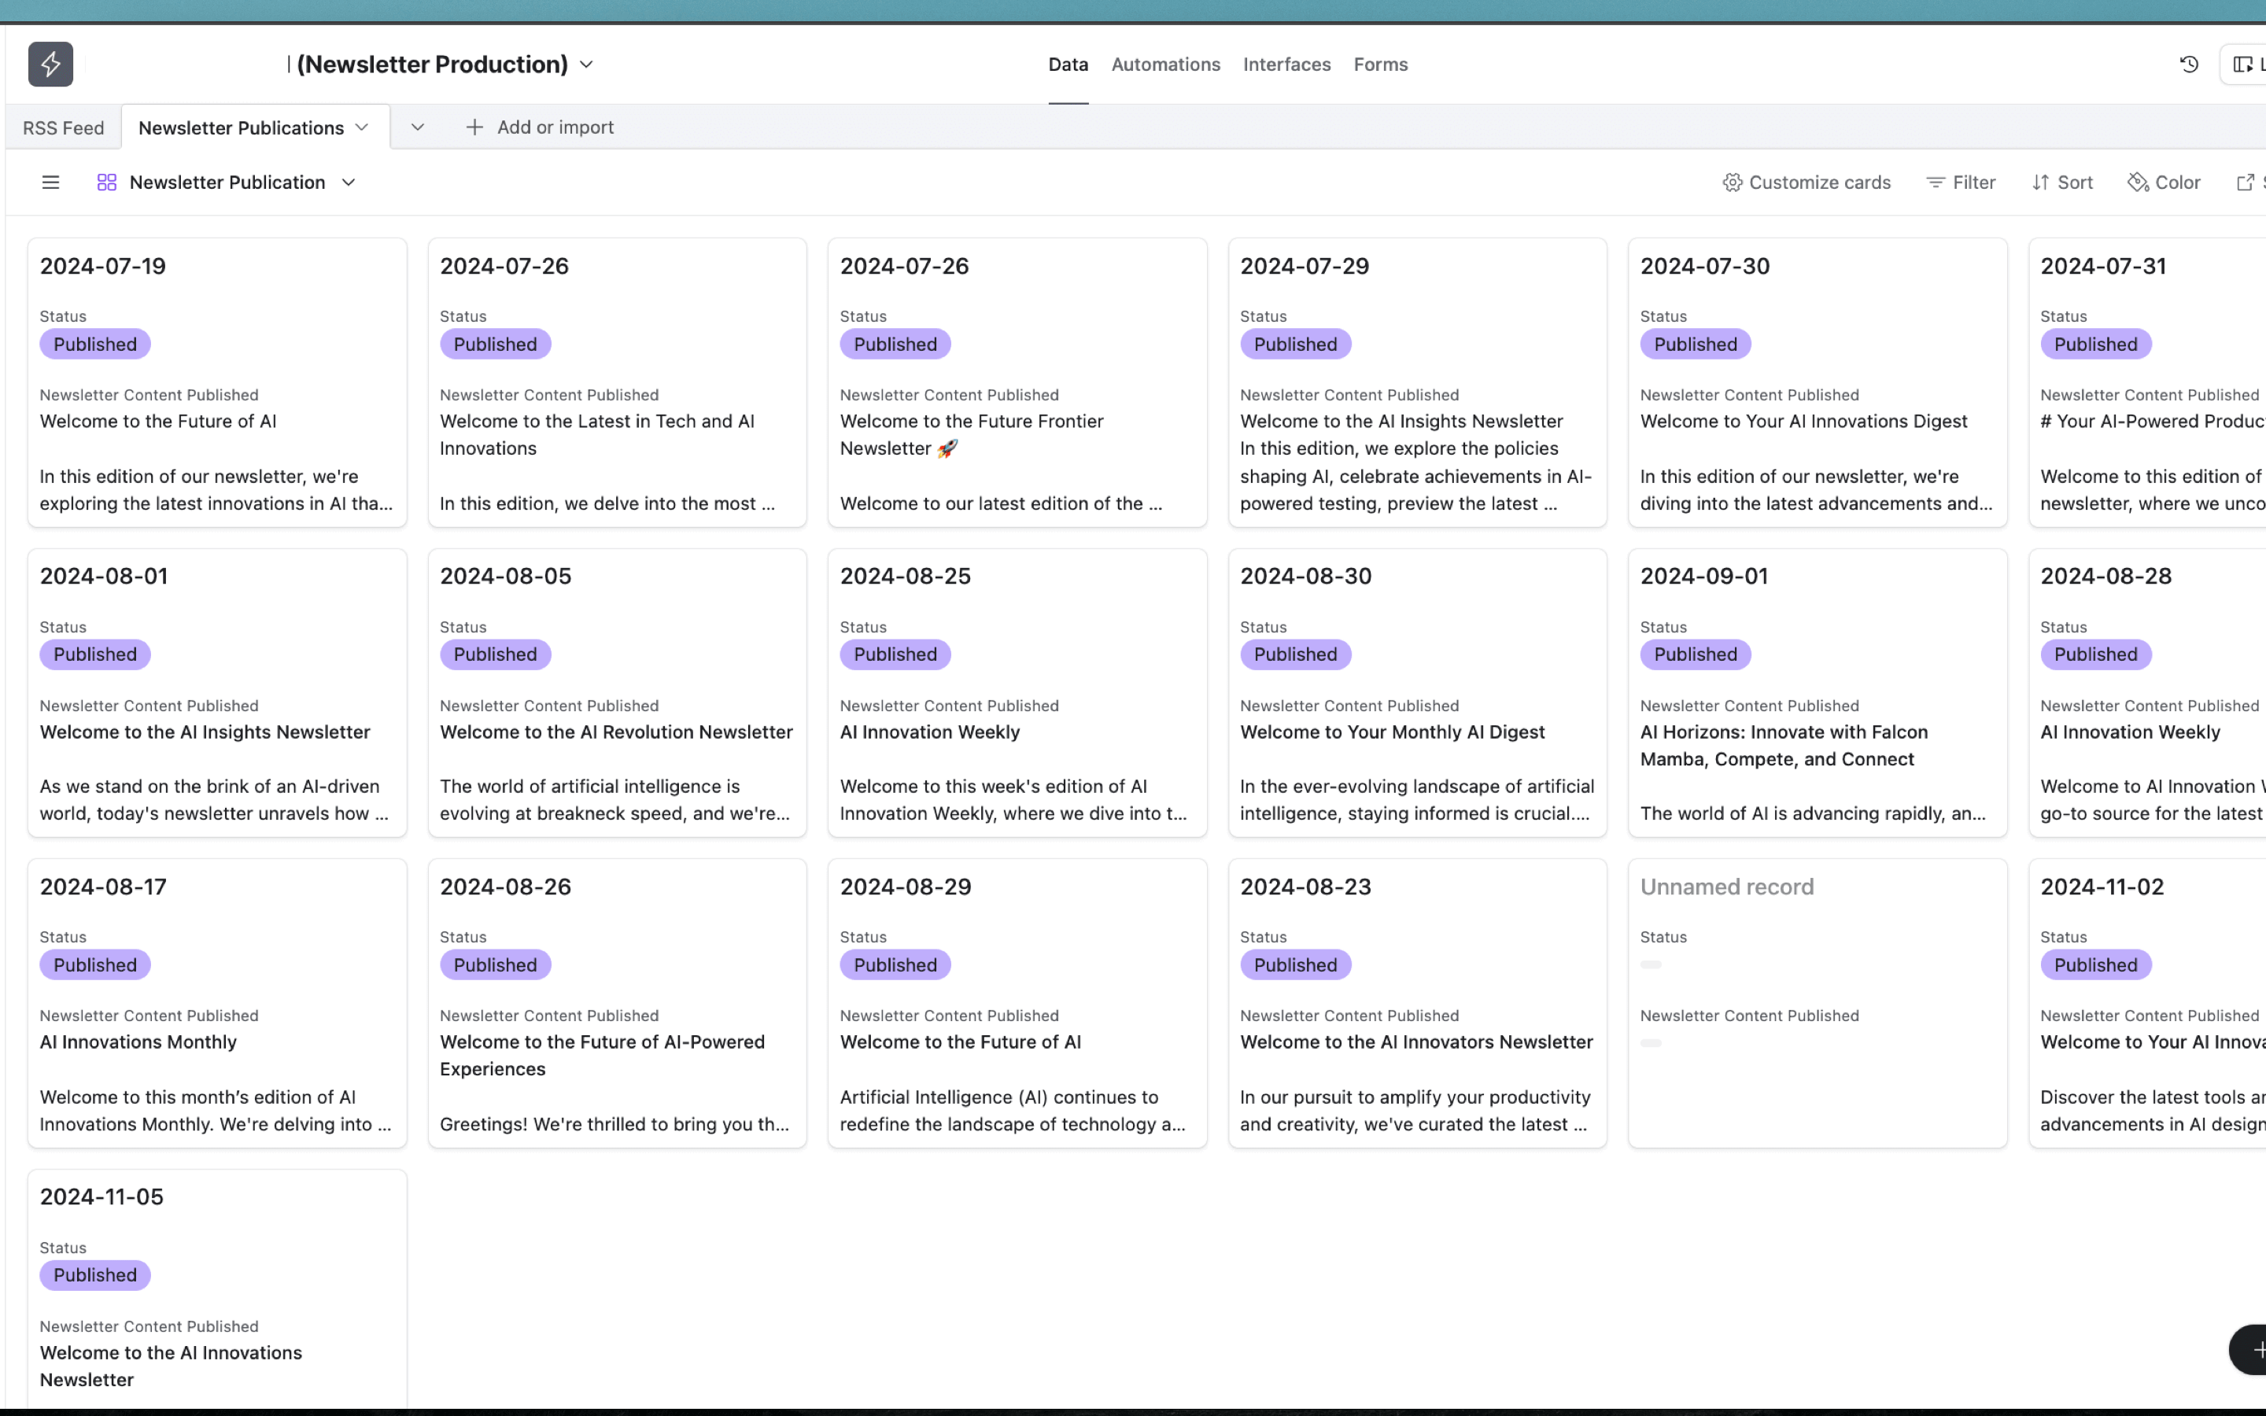This screenshot has height=1416, width=2266.
Task: Click the Customize cards label
Action: point(1819,183)
